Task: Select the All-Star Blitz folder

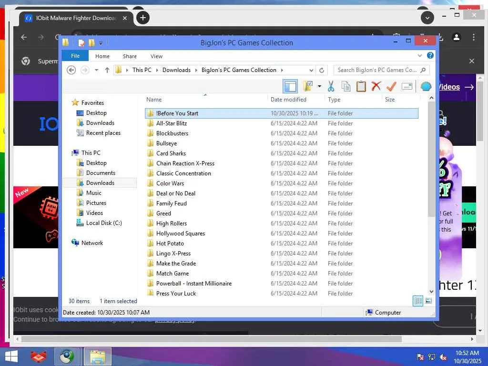Action: pos(281,123)
